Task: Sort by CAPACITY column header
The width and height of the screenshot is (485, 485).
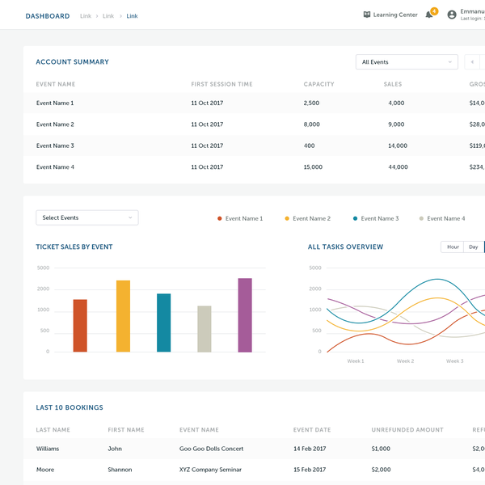Action: coord(319,84)
